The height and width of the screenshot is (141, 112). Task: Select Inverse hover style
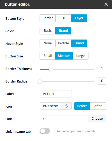pos(63,43)
